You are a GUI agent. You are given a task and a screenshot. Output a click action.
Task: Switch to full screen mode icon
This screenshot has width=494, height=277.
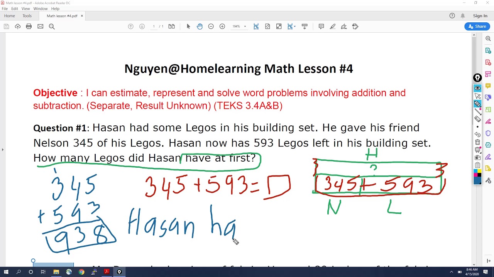point(279,27)
